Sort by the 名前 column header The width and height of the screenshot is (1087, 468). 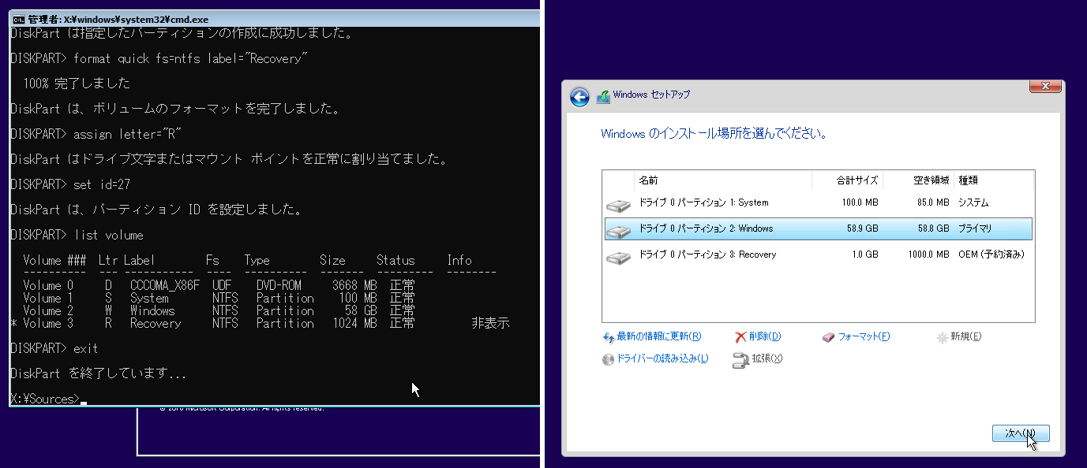click(x=722, y=180)
